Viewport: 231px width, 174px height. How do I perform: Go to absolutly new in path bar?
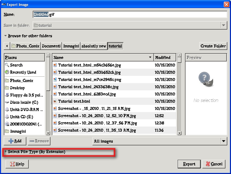pyautogui.click(x=94, y=46)
